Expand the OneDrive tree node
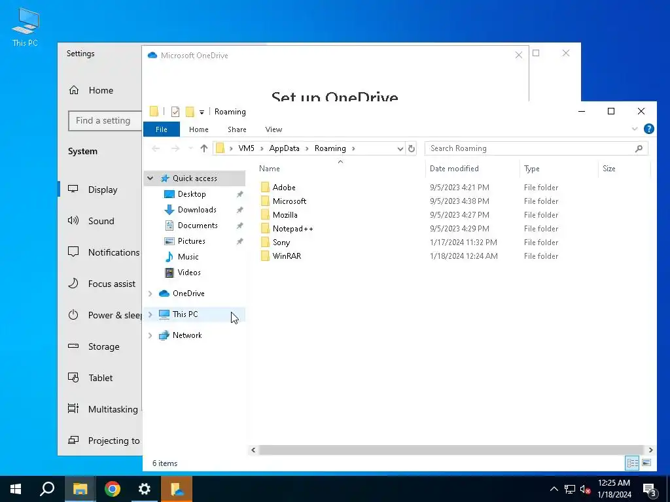Screen dimensions: 670x502 pyautogui.click(x=150, y=293)
